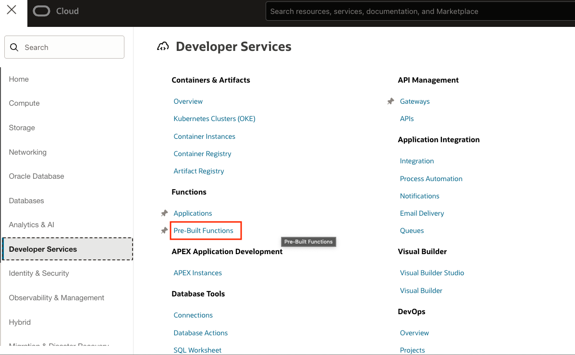Select Observability & Management category
Screen dimensions: 575x355
coord(56,298)
